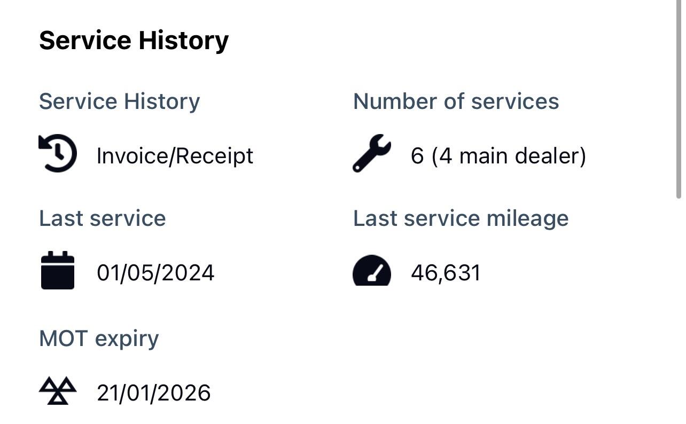This screenshot has height=424, width=686.
Task: Click the bold Service History heading
Action: [134, 41]
